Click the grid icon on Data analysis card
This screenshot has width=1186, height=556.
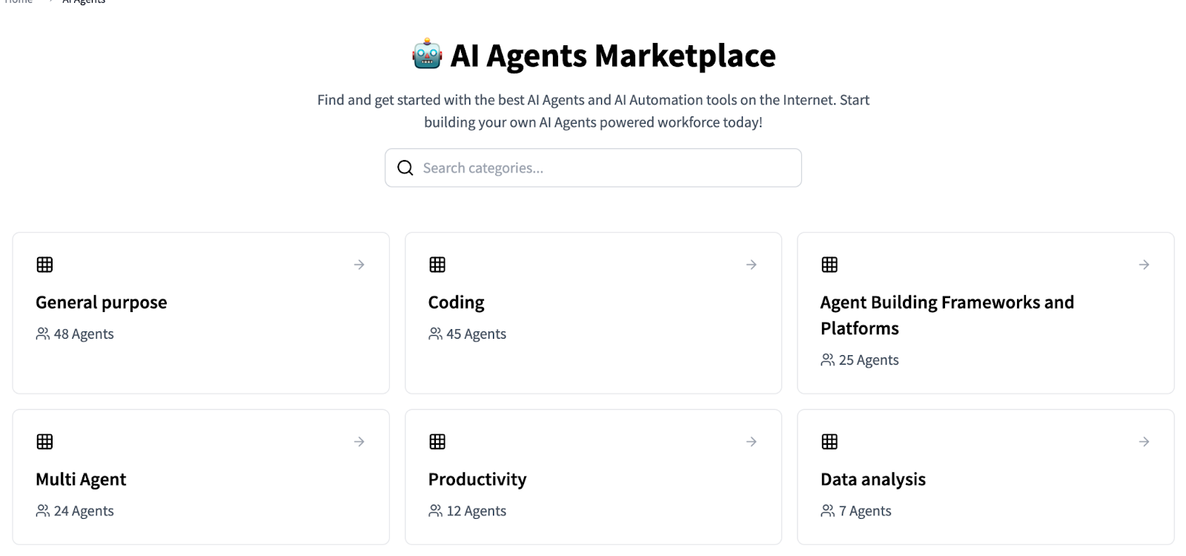point(829,442)
